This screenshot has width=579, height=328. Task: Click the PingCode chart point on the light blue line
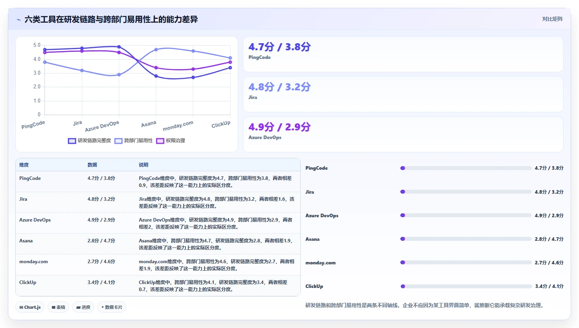tap(45, 62)
